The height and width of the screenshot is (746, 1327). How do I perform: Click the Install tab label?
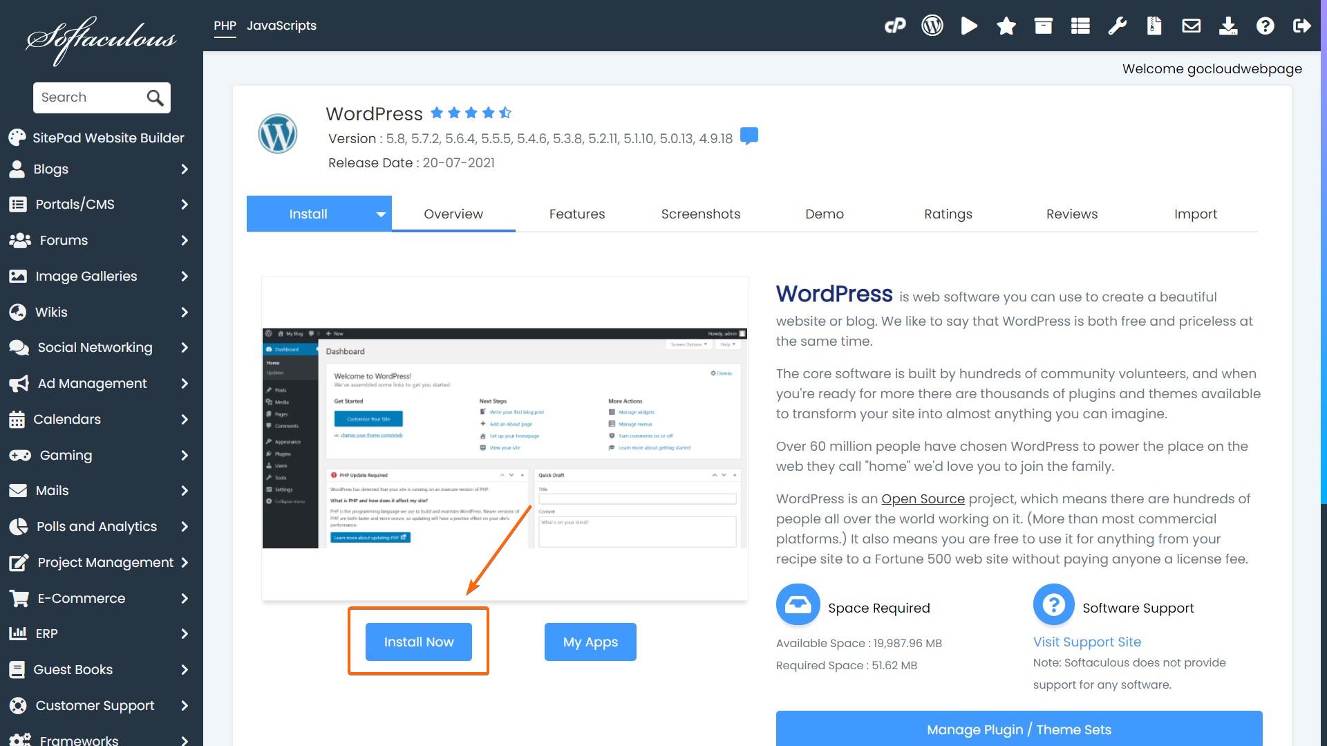308,214
